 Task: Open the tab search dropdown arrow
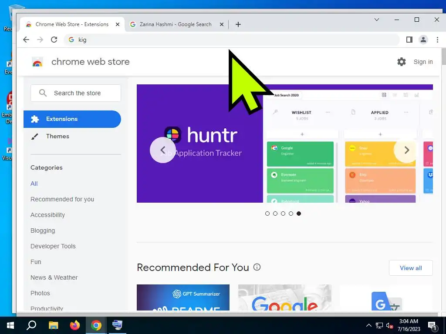(377, 20)
